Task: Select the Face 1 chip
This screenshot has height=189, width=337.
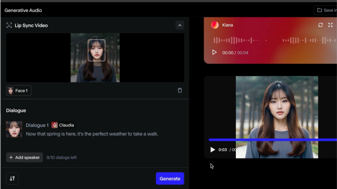Action: tap(19, 91)
